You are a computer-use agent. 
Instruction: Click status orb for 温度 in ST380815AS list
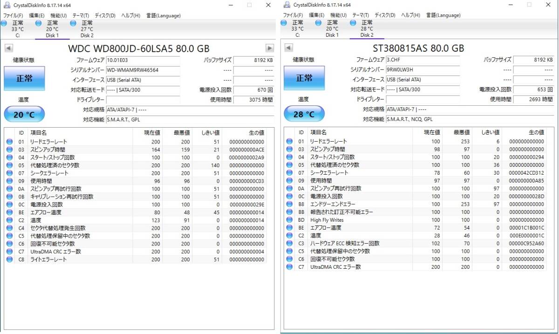tap(289, 236)
